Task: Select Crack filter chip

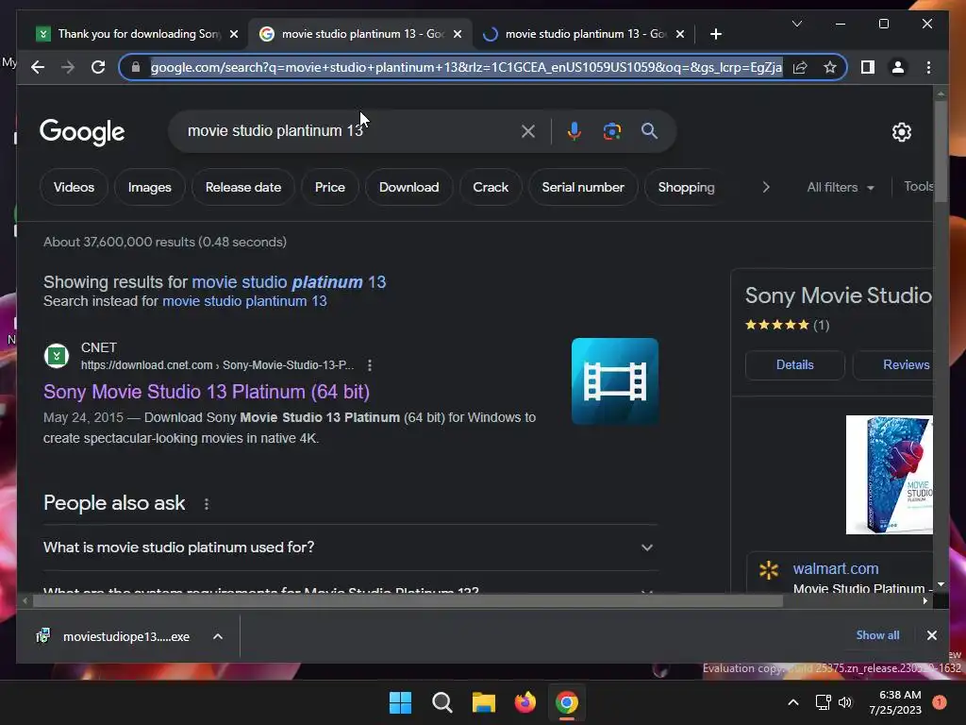Action: tap(491, 187)
